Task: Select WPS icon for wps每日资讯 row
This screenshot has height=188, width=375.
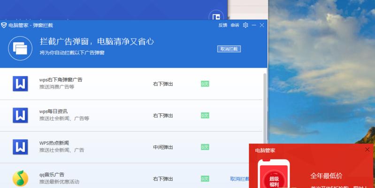Action: tap(20, 115)
